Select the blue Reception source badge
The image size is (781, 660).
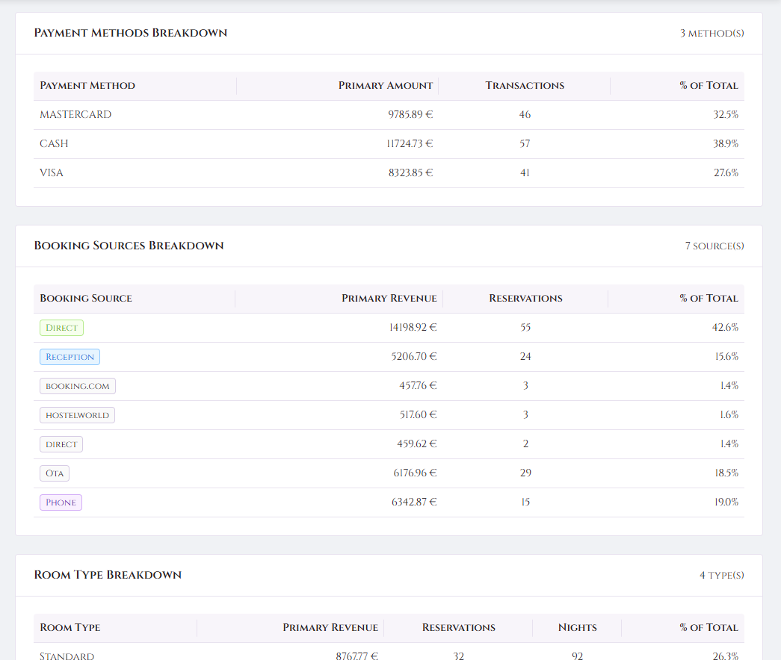pos(70,357)
